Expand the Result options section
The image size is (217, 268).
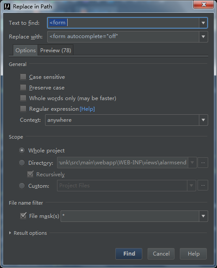click(x=10, y=233)
